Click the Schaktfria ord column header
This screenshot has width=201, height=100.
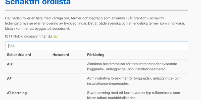[19, 55]
